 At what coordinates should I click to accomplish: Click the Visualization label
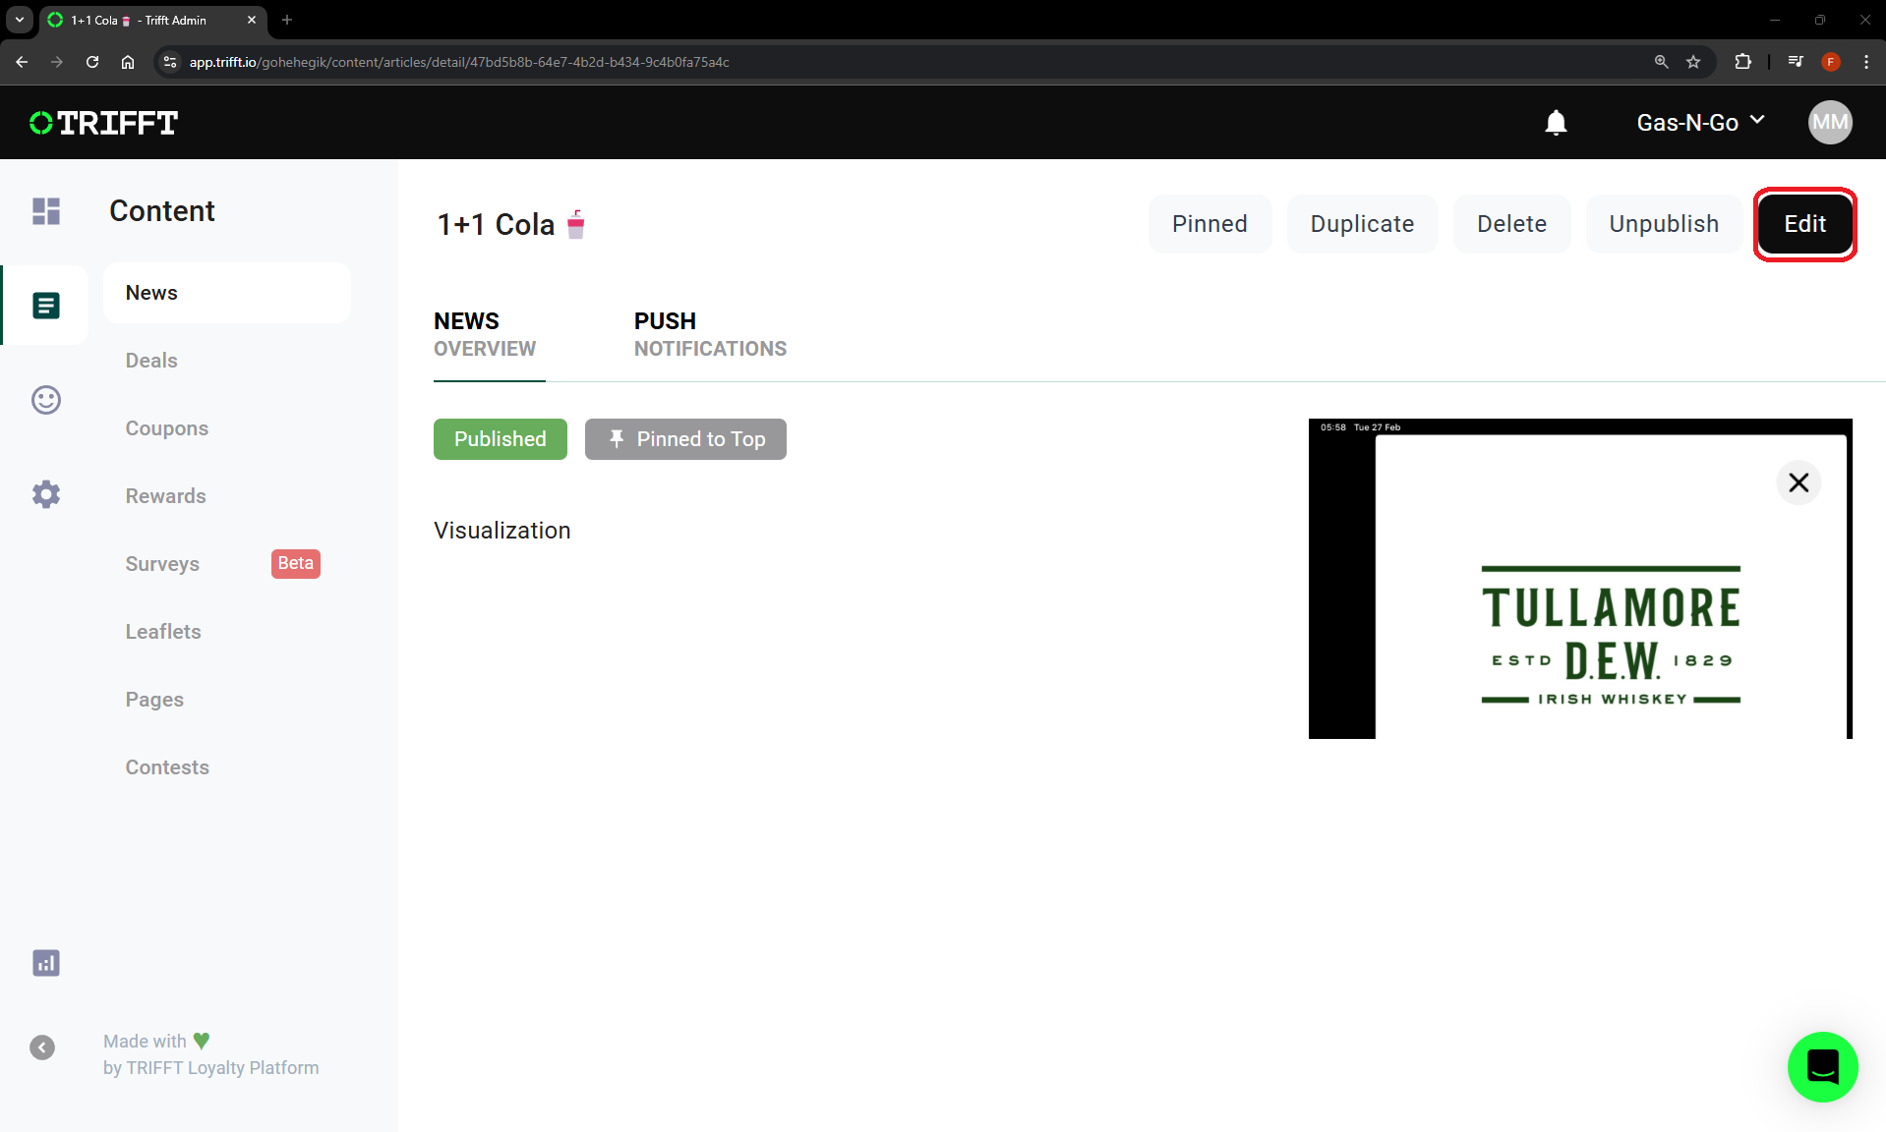click(502, 531)
